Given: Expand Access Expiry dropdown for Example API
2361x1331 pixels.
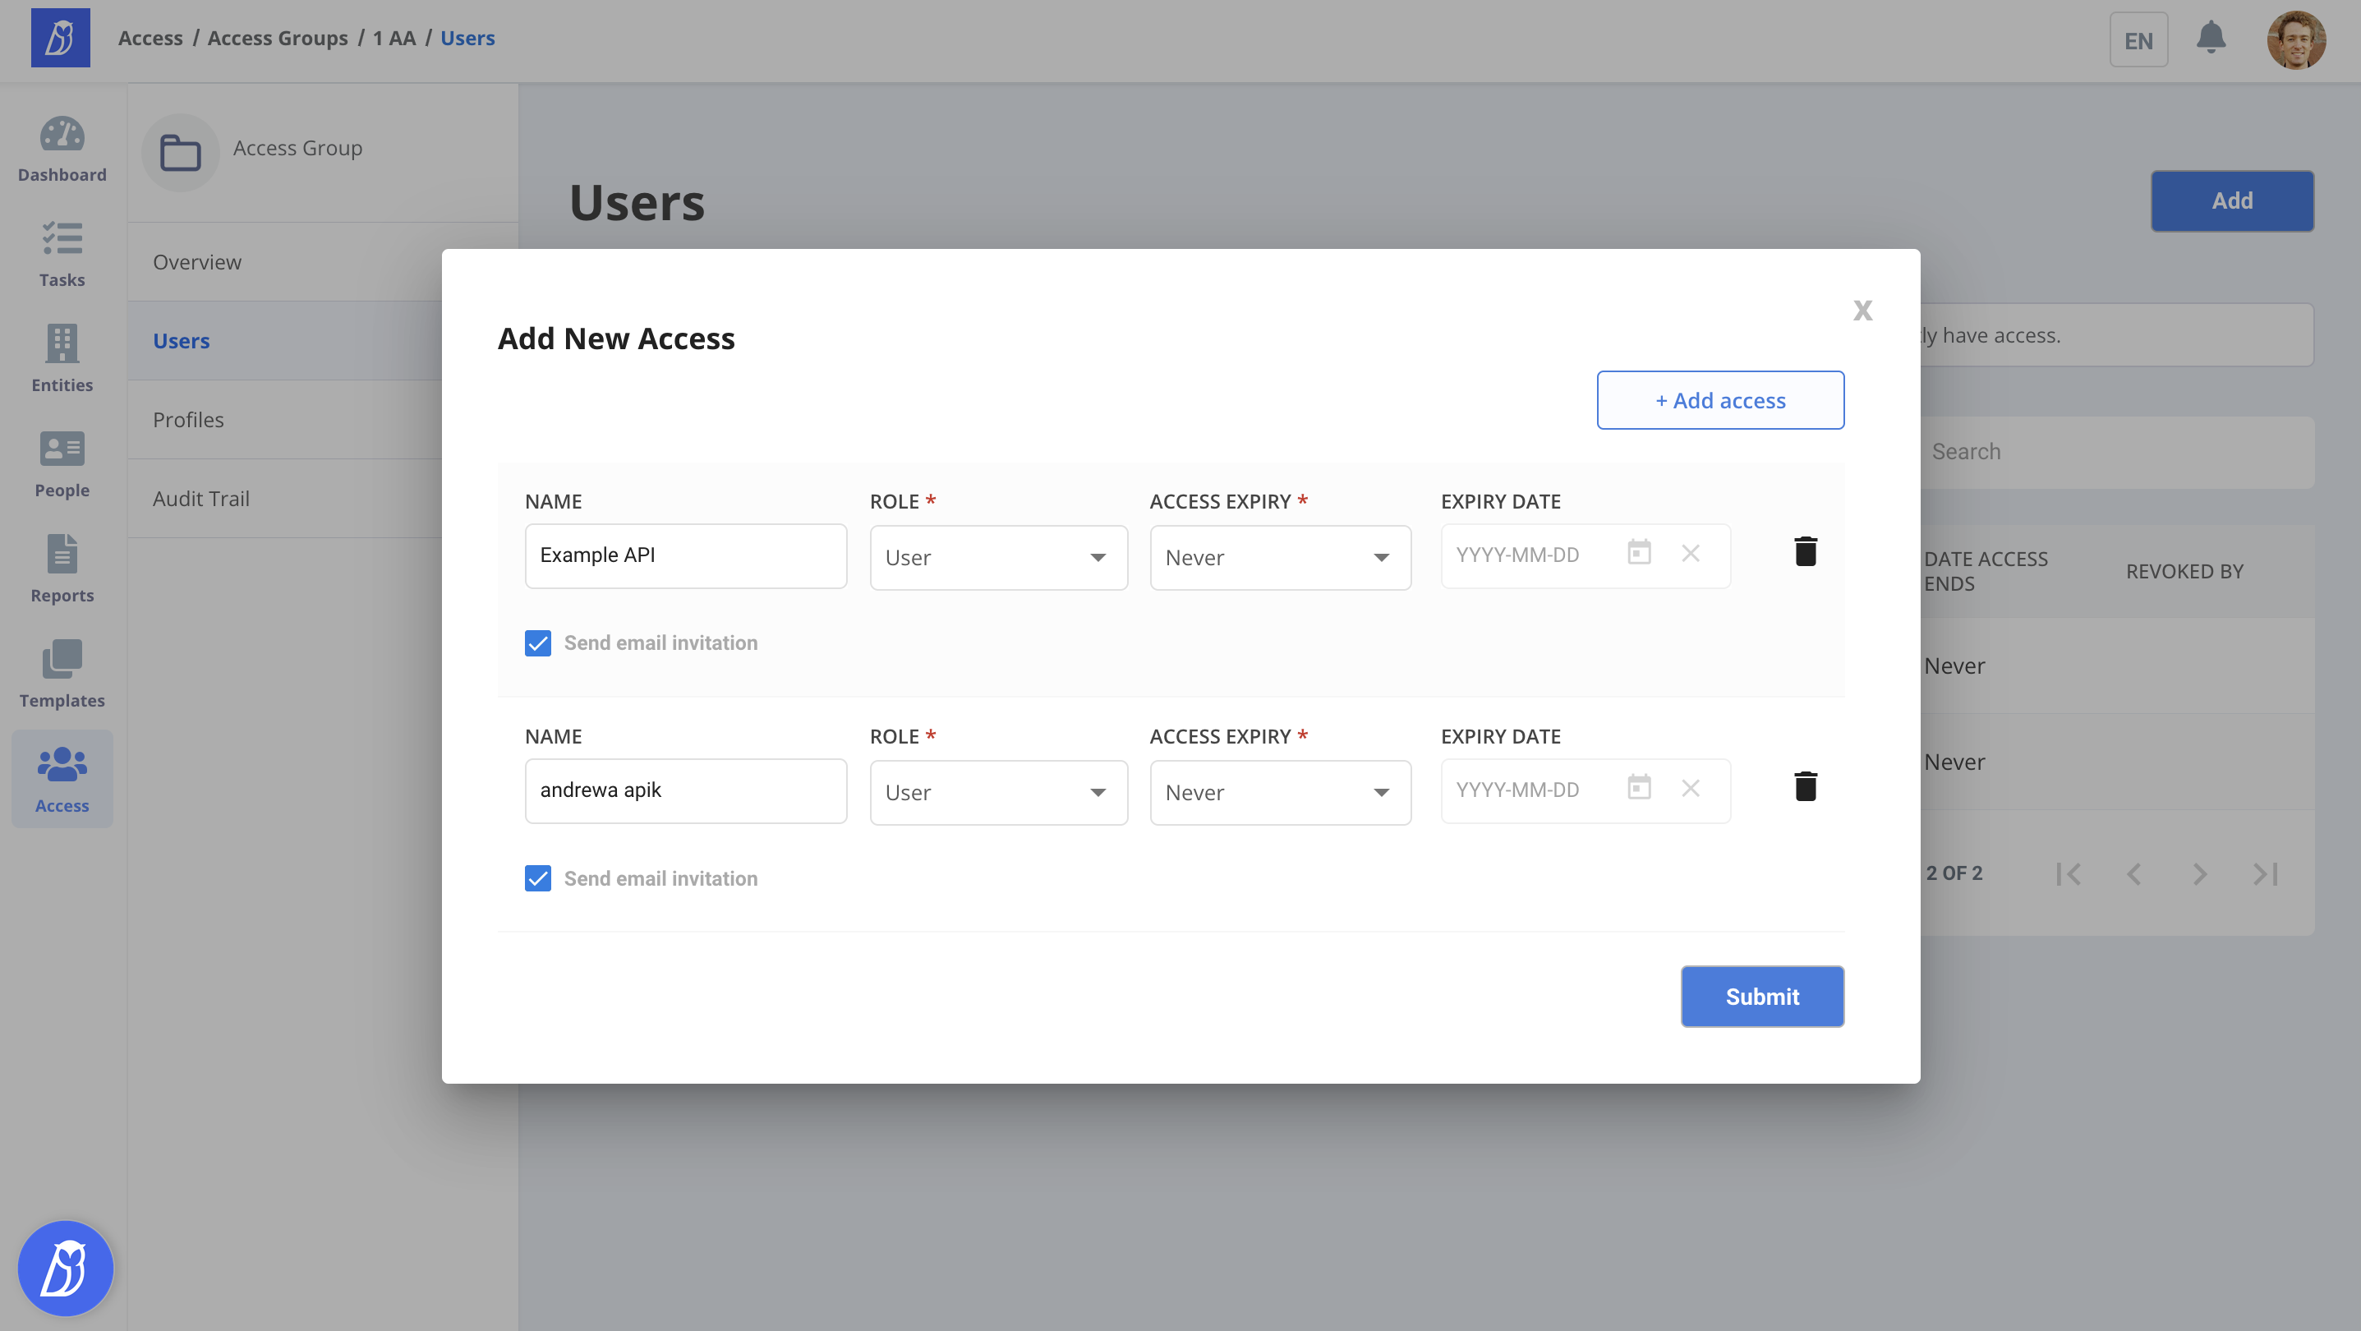Looking at the screenshot, I should point(1279,557).
